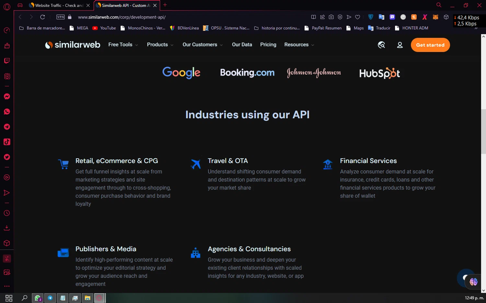Open Twitch in the sidebar
Screen dimensions: 486x303
[x=7, y=61]
